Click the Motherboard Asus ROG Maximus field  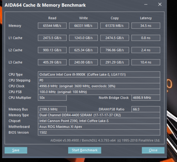pos(99,127)
